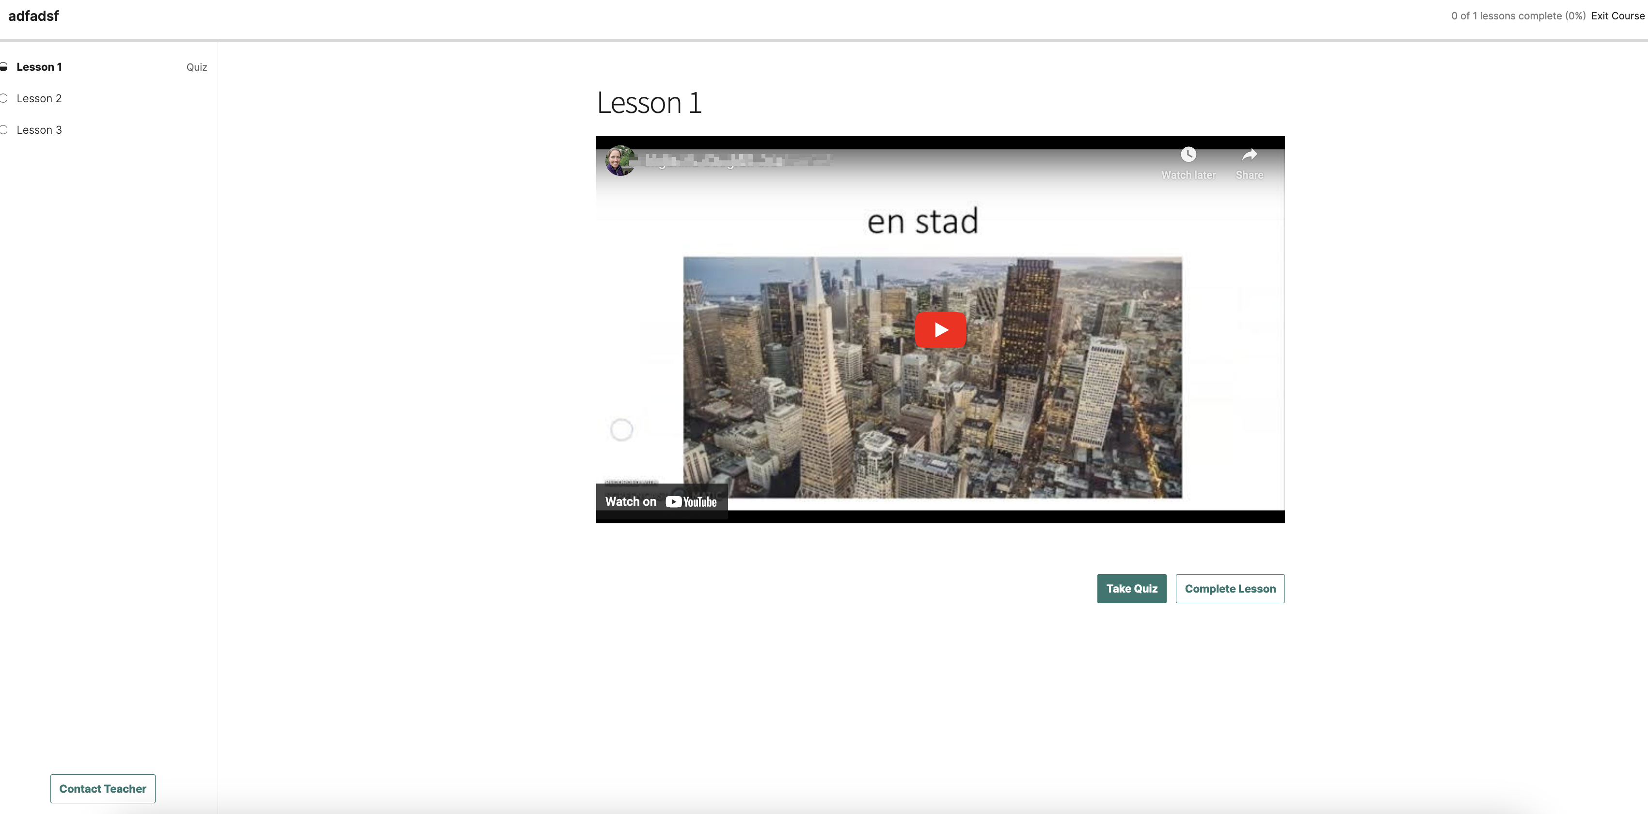Open Lesson 2 from the sidebar
The image size is (1648, 814).
coord(39,98)
